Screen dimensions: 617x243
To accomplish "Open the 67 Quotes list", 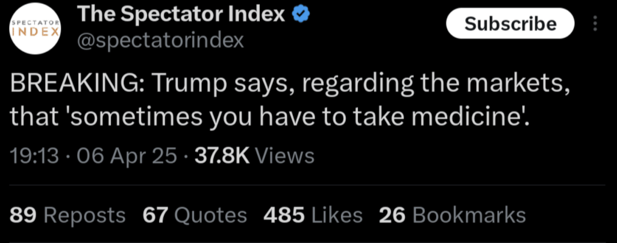I will [195, 215].
